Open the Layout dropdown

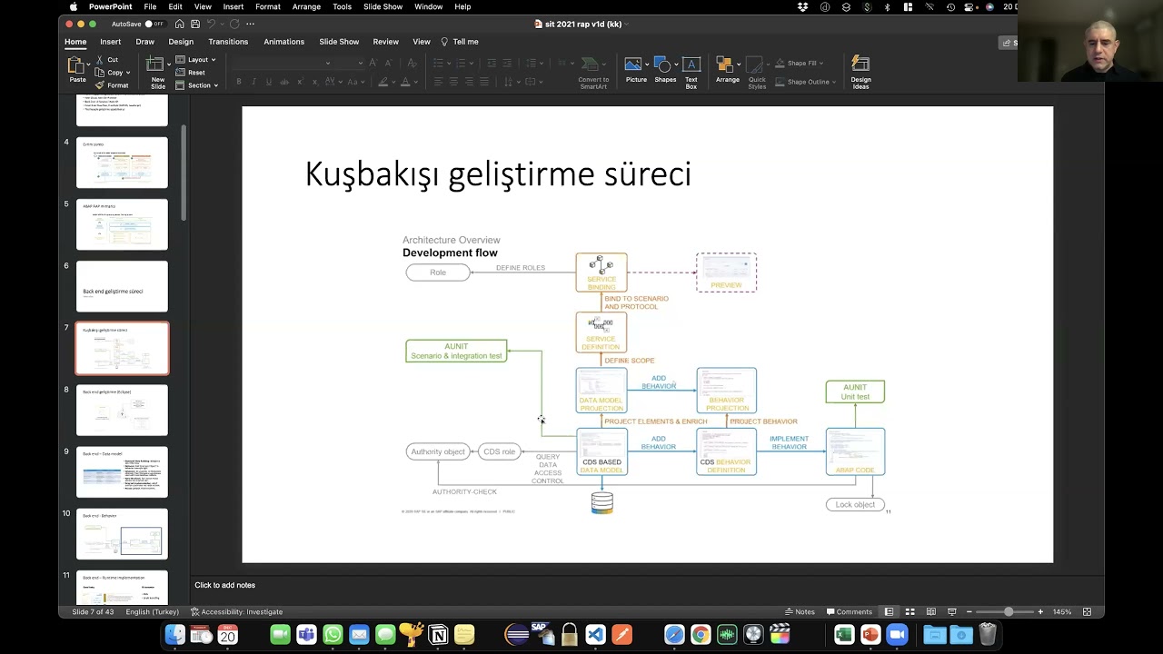pyautogui.click(x=195, y=60)
